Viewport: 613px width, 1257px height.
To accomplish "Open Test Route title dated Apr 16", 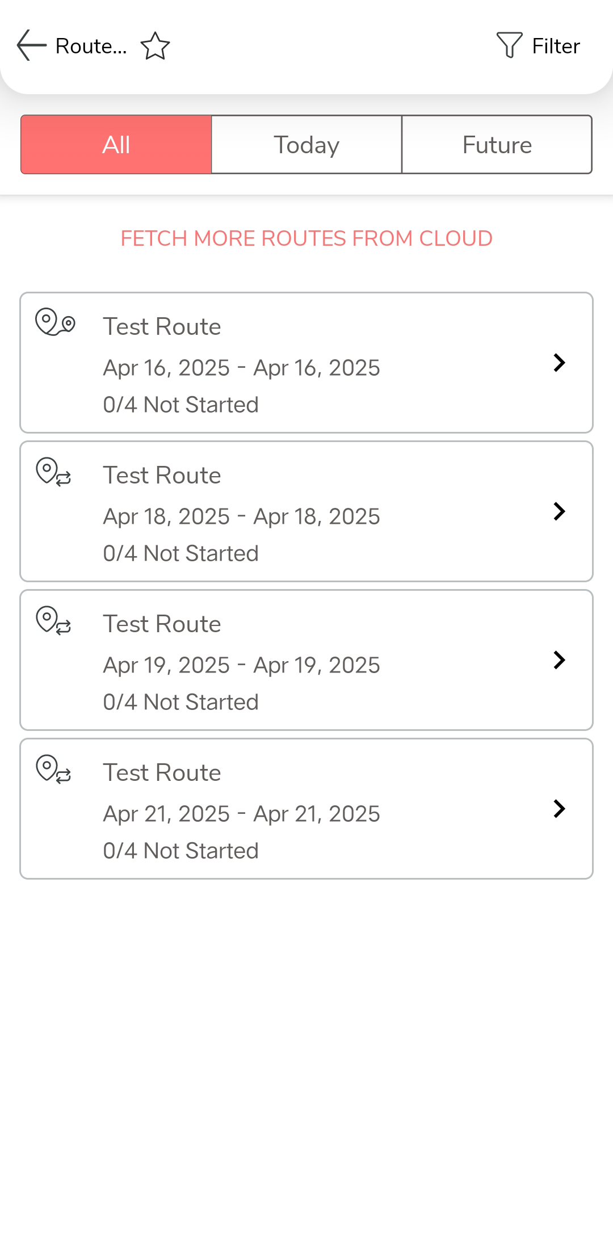I will coord(162,327).
